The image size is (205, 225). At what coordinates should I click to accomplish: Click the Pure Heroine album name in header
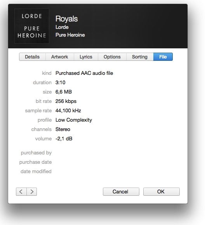pyautogui.click(x=70, y=35)
